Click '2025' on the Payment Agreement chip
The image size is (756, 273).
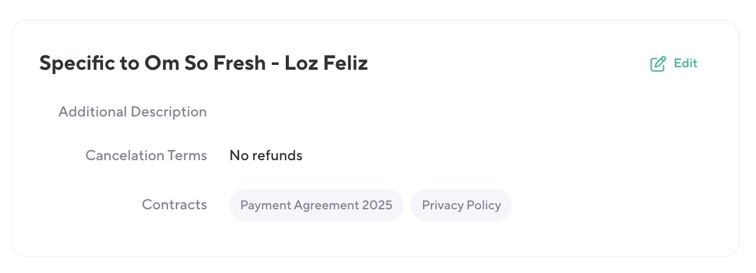pos(377,205)
